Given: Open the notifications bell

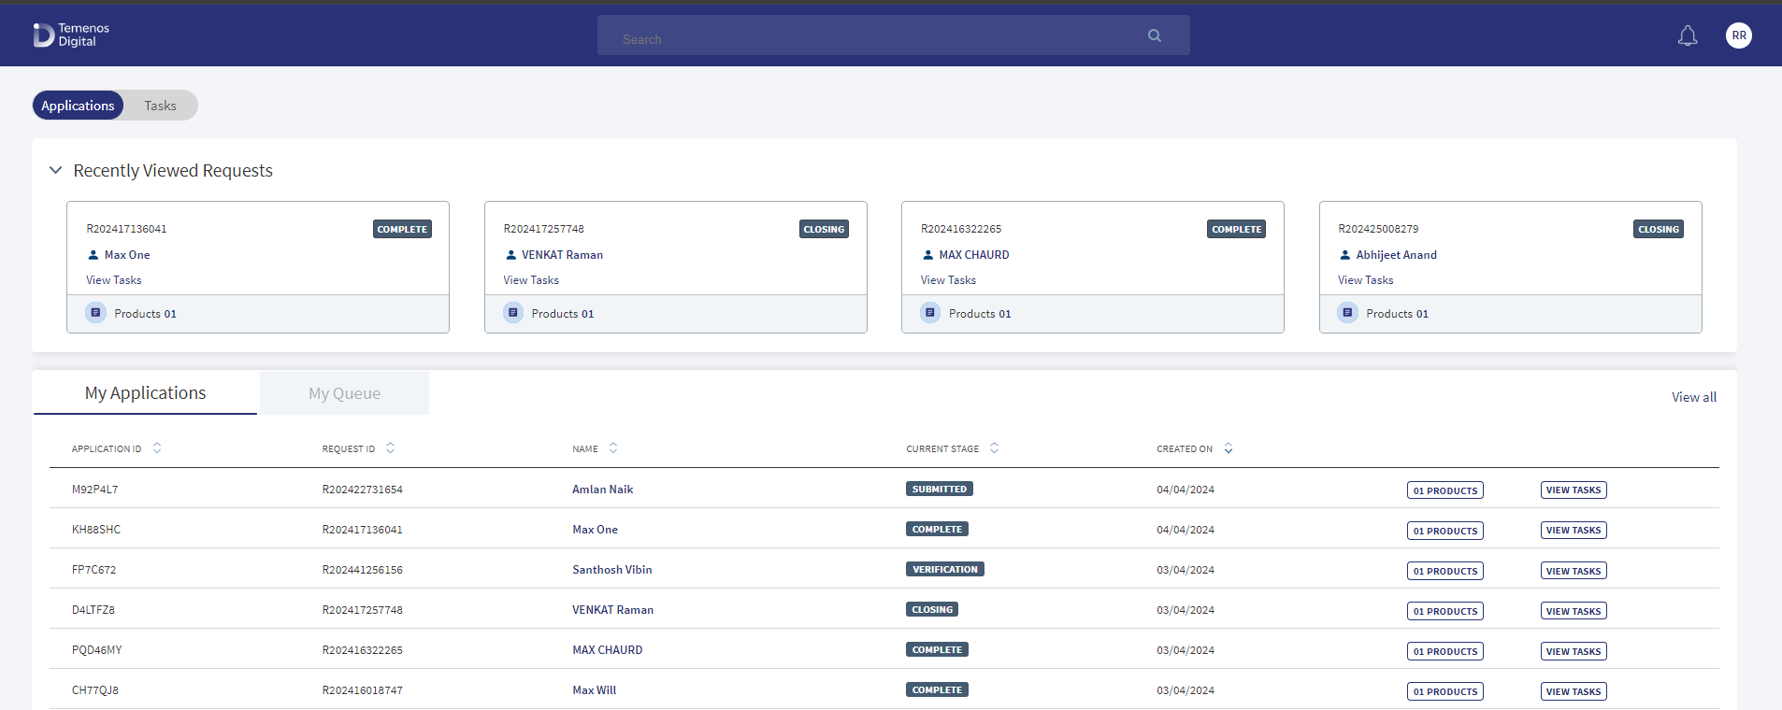Looking at the screenshot, I should [1688, 35].
